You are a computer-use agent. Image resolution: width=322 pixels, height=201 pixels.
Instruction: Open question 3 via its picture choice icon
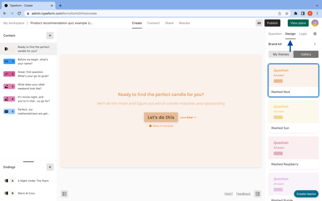pyautogui.click(x=9, y=86)
